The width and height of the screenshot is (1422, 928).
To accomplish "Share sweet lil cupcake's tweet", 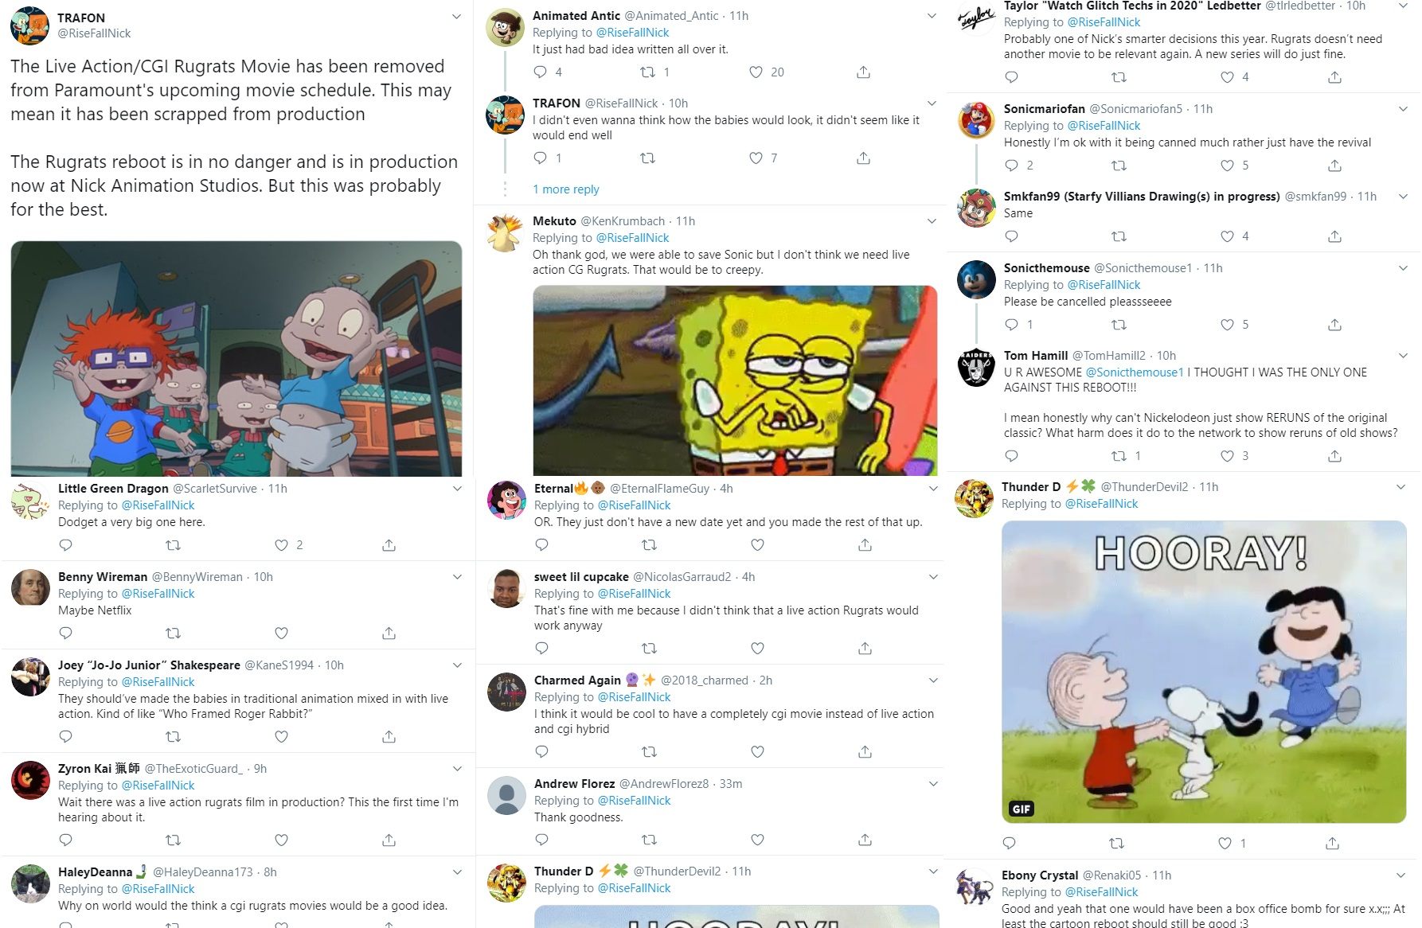I will tap(865, 649).
